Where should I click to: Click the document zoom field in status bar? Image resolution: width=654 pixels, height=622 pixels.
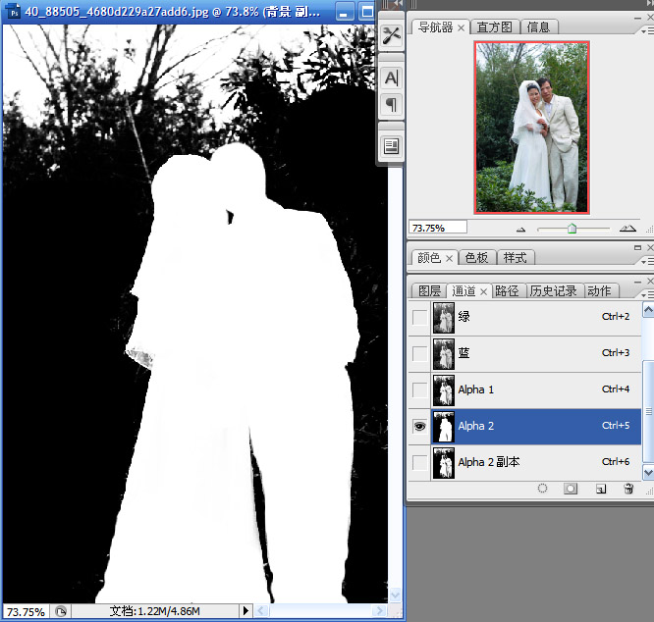26,611
